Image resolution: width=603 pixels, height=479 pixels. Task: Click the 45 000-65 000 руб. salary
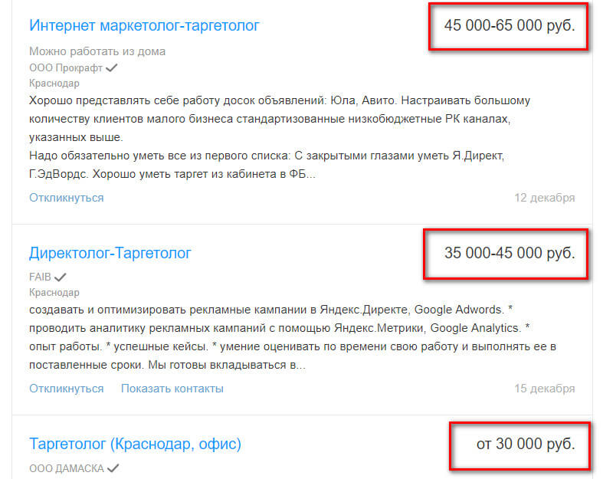[510, 25]
